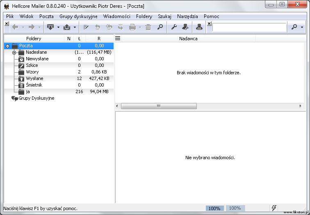Viewport: 310px width, 215px height.
Task: Collapse the Poczta tree node
Action: point(7,46)
